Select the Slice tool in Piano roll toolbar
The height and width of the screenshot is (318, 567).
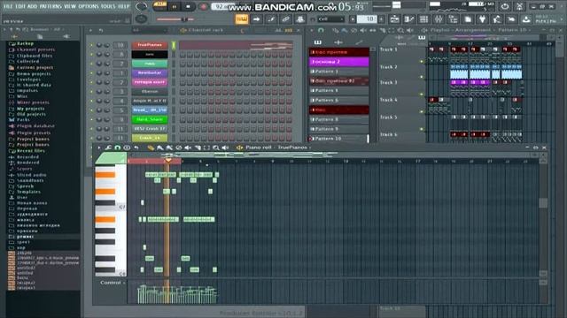pos(198,148)
